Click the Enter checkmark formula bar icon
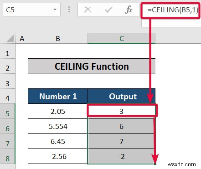Viewport: 201px width, 169px height. 108,10
